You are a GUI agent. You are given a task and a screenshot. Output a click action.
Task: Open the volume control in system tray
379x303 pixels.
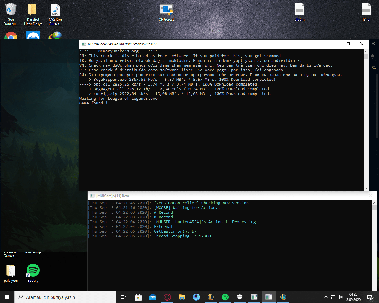[x=340, y=297]
